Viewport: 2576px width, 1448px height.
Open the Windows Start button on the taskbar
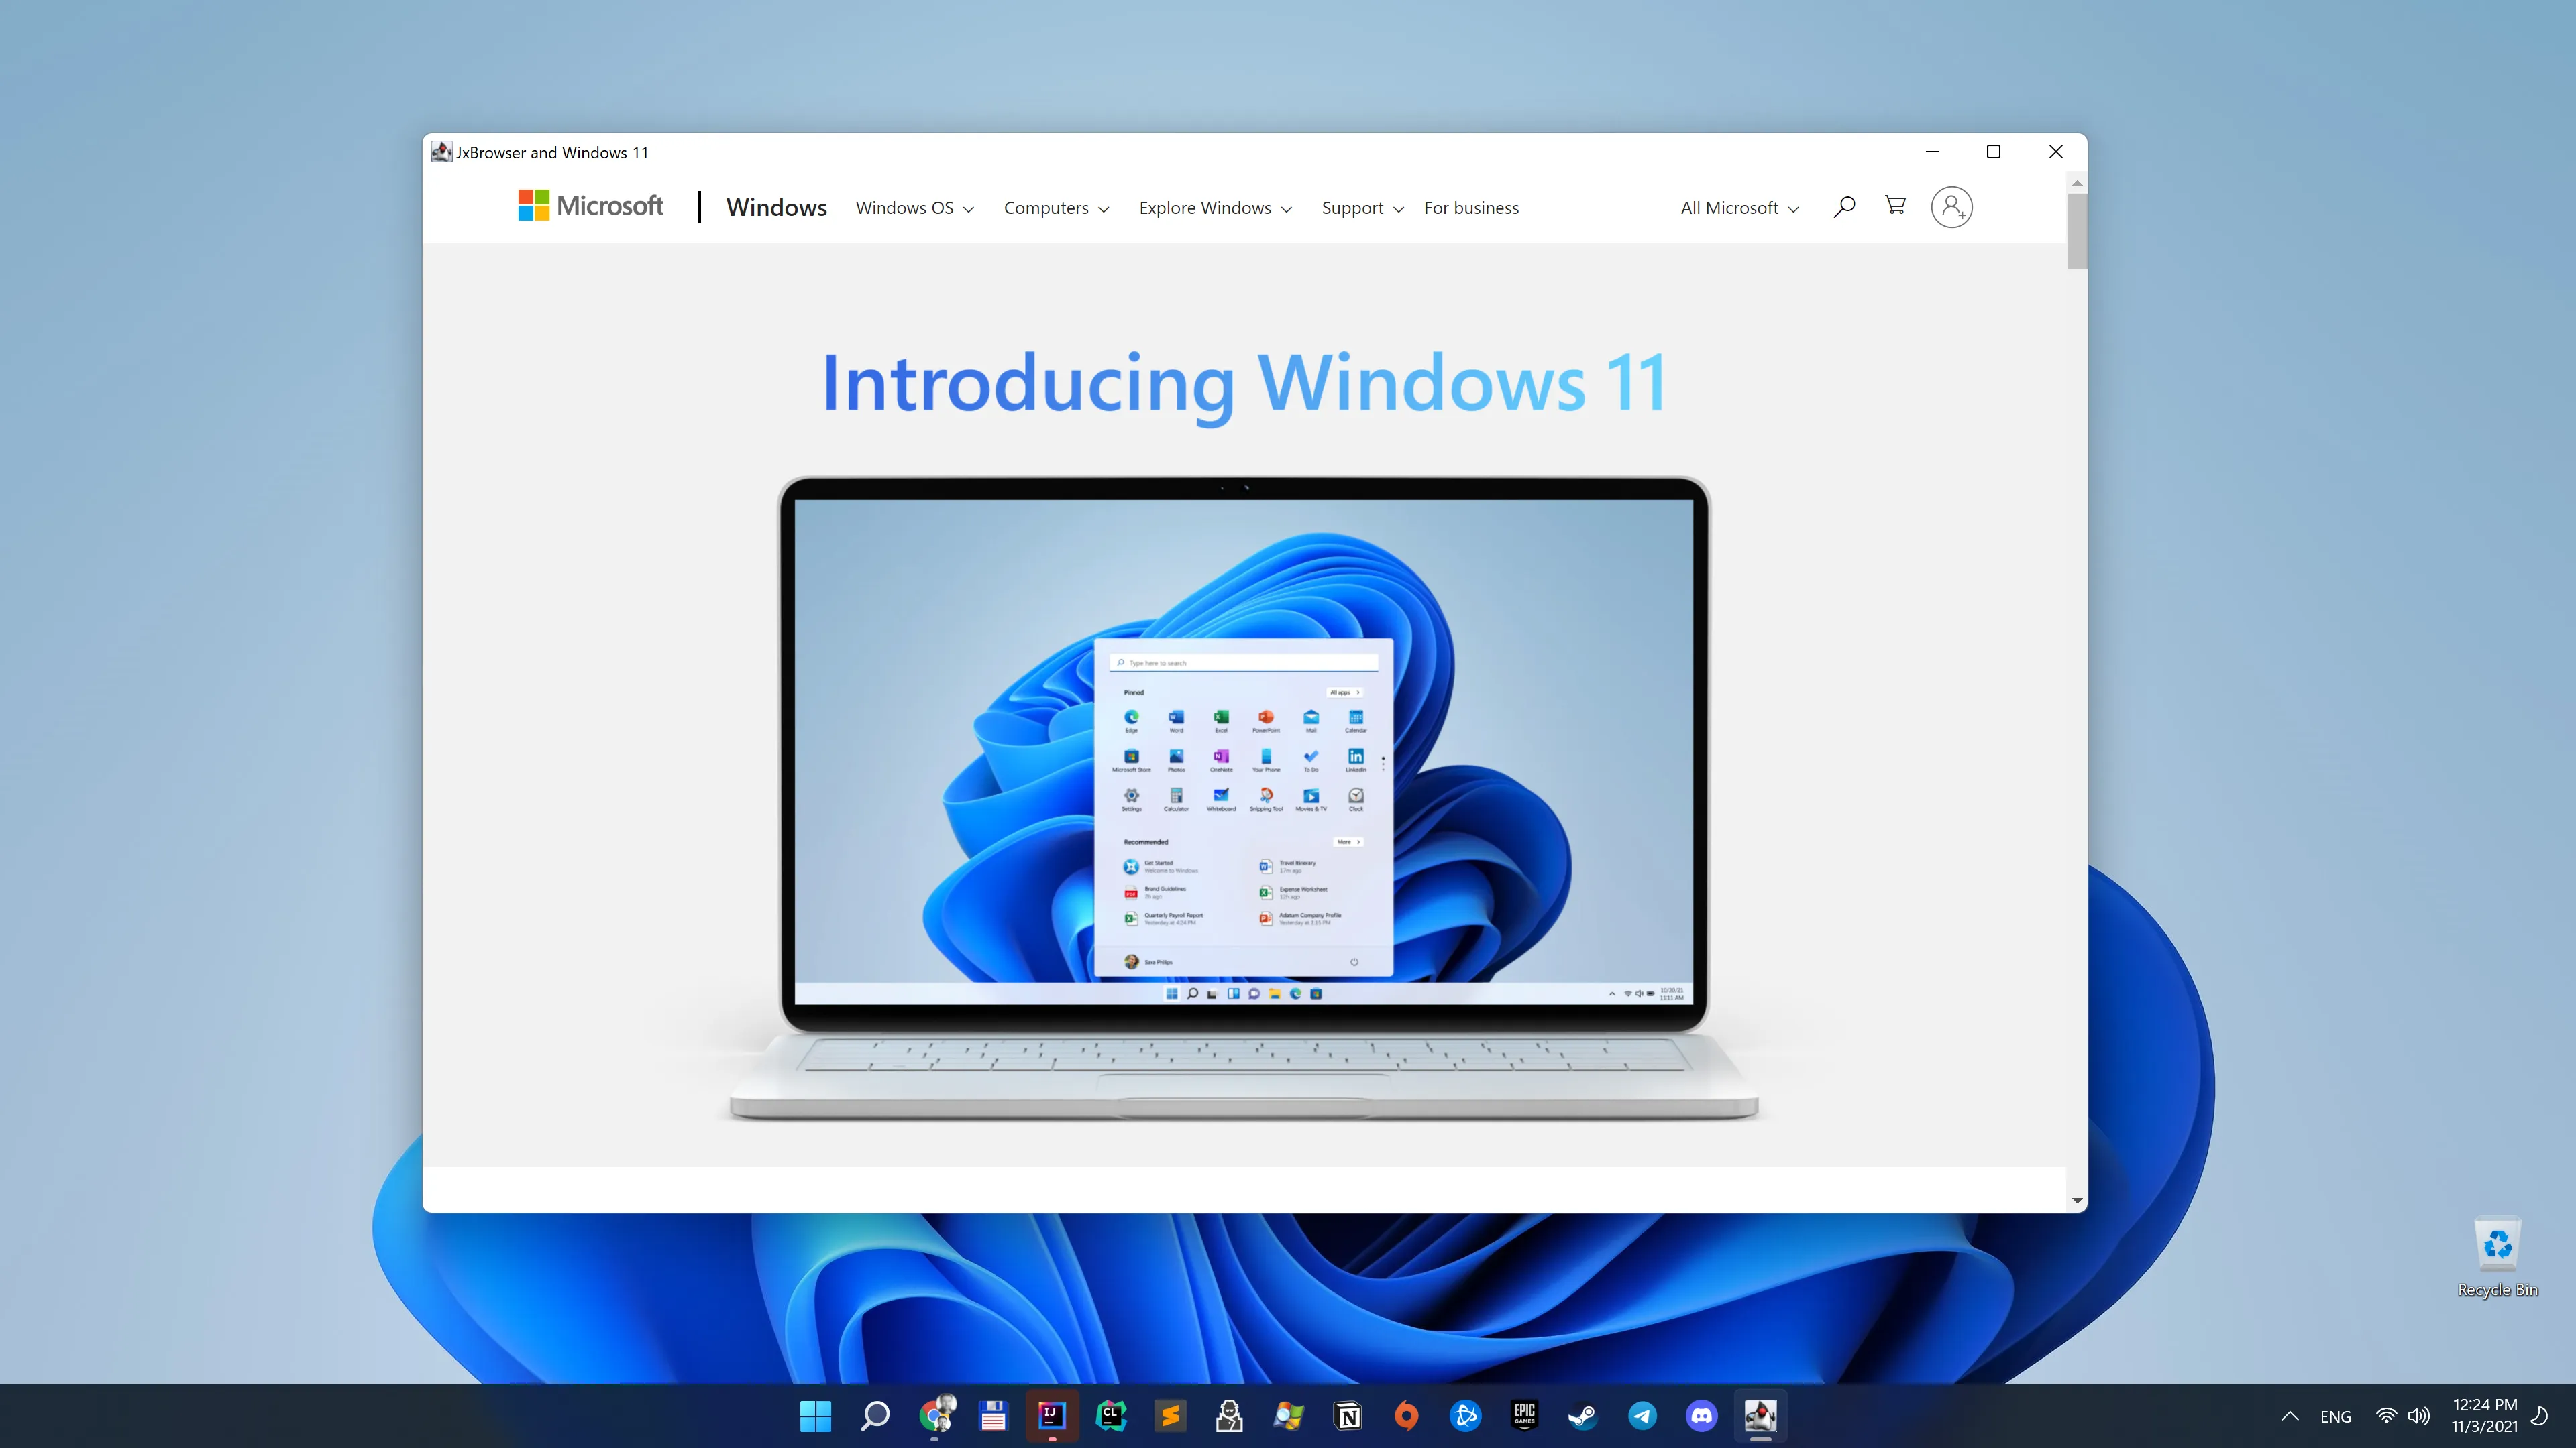[815, 1415]
